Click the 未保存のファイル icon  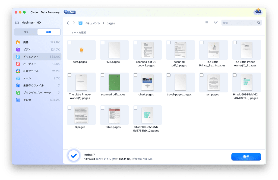(18, 85)
